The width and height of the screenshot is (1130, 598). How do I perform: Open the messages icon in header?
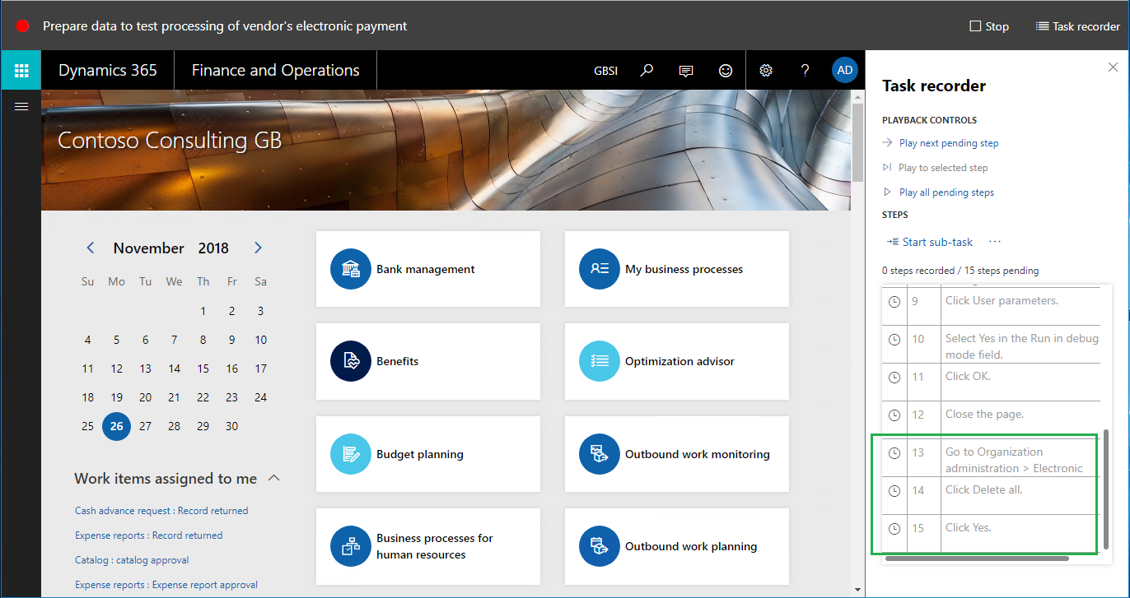point(685,71)
